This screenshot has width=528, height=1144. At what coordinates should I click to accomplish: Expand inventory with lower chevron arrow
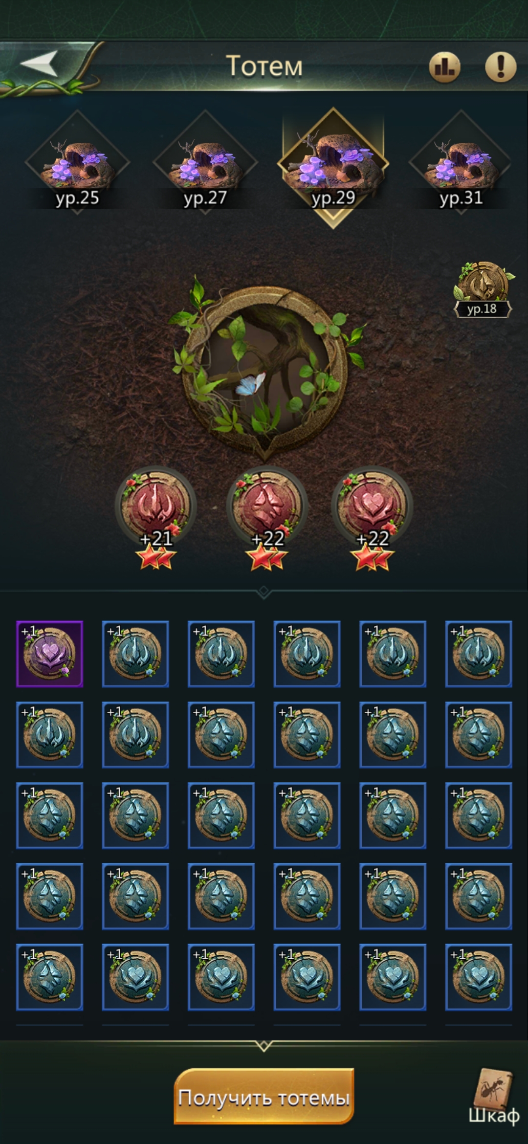click(264, 1045)
